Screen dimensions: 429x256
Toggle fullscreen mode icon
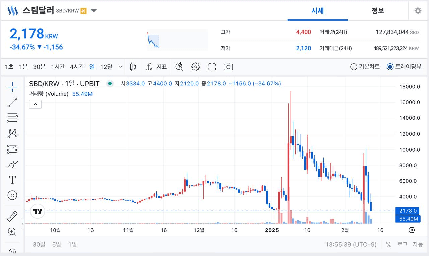(x=212, y=67)
